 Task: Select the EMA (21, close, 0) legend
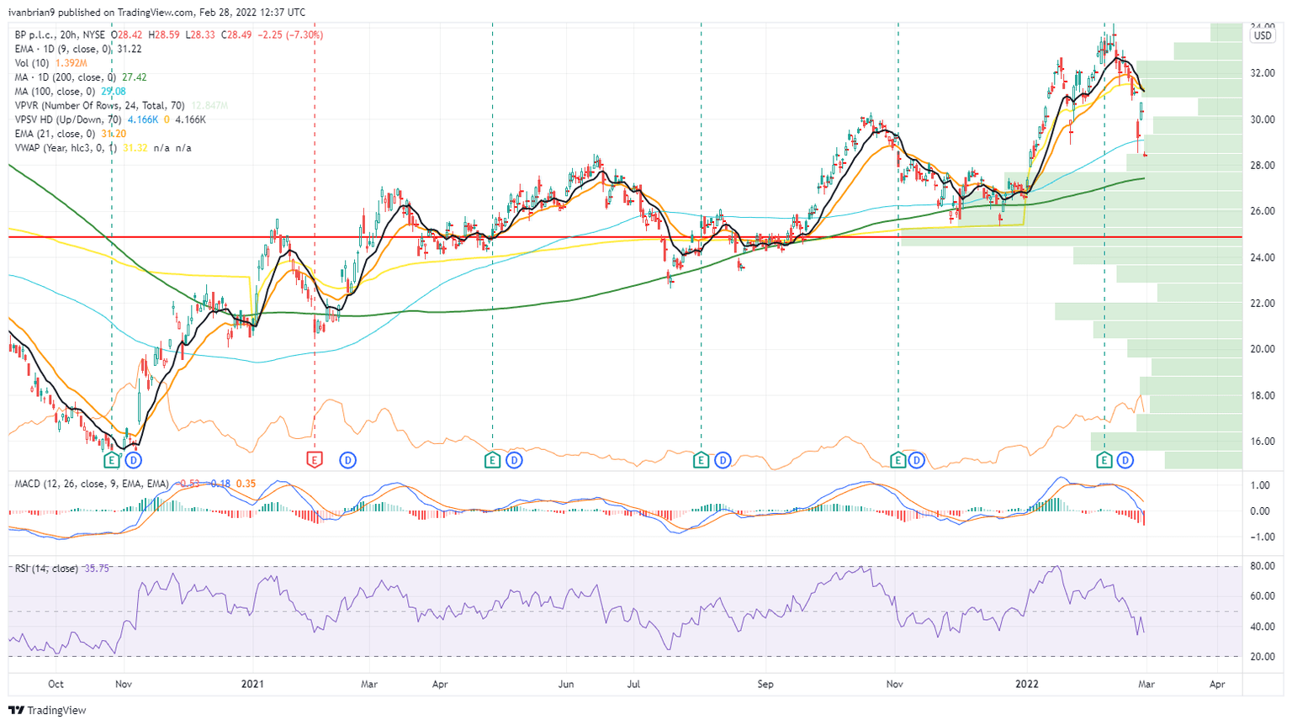point(56,135)
